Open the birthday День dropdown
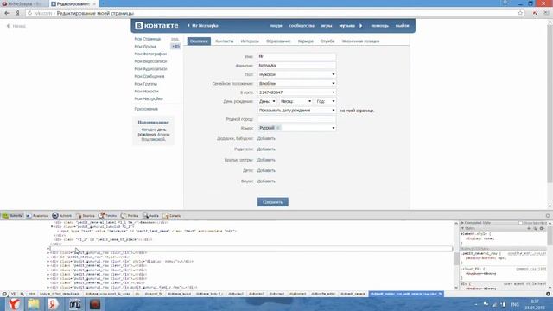Image resolution: width=553 pixels, height=311 pixels. point(267,101)
